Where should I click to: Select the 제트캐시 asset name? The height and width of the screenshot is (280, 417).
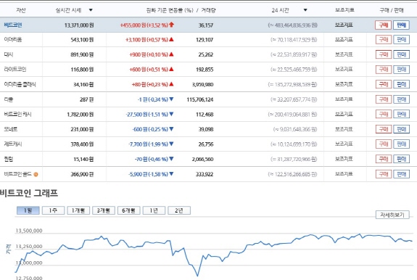pyautogui.click(x=13, y=144)
